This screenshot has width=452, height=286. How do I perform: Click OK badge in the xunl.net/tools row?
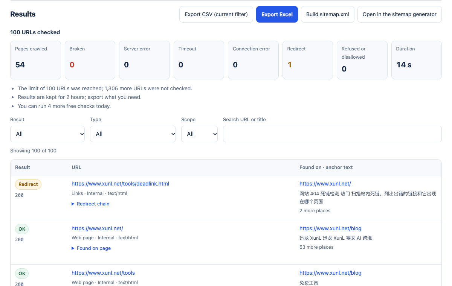click(22, 274)
